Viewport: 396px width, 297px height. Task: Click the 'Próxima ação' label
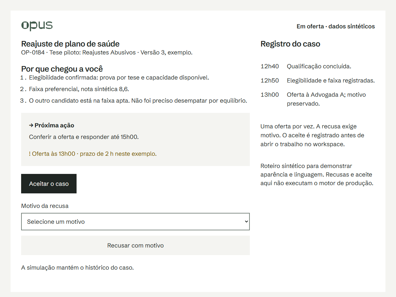51,125
